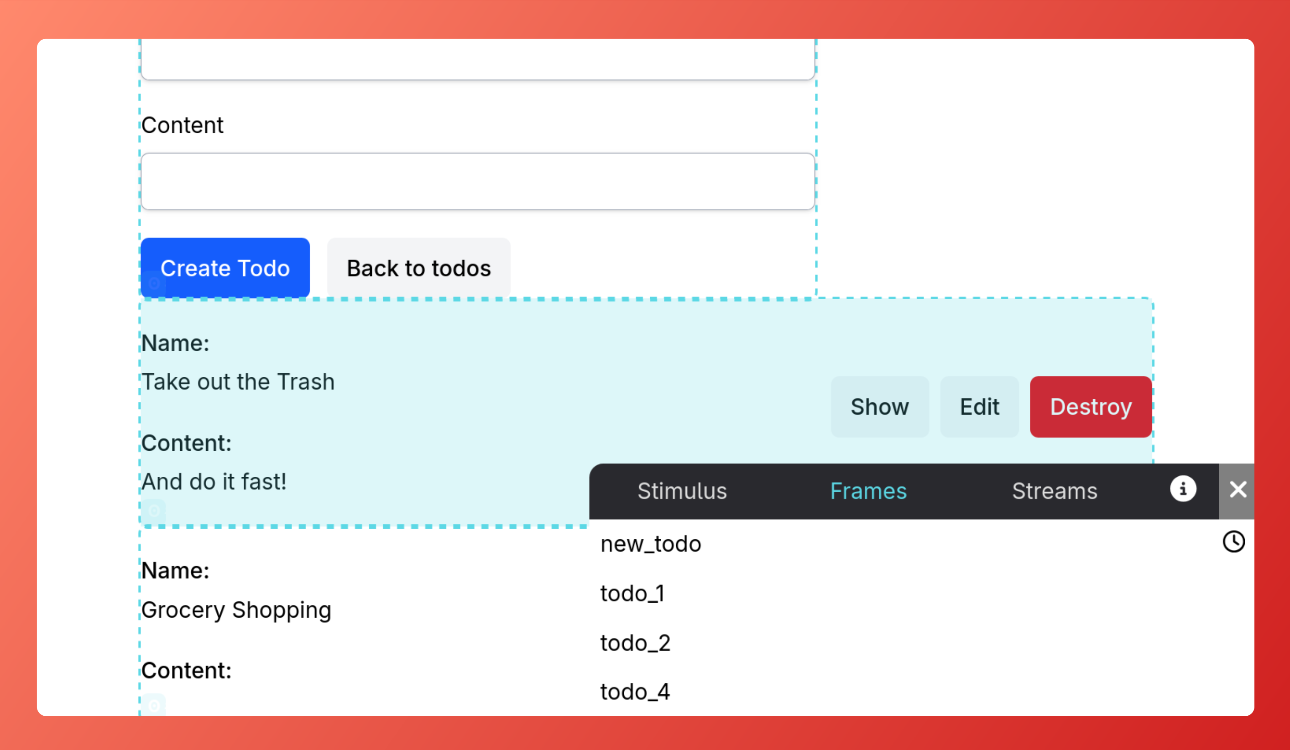The height and width of the screenshot is (750, 1290).
Task: Click the Content input field
Action: tap(478, 181)
